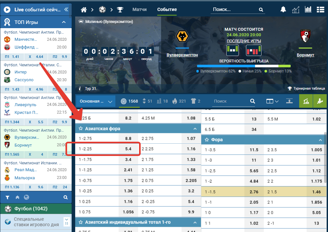Screen dimensions: 328x232
Task: Click the Bournemouth team logo in header
Action: point(305,36)
